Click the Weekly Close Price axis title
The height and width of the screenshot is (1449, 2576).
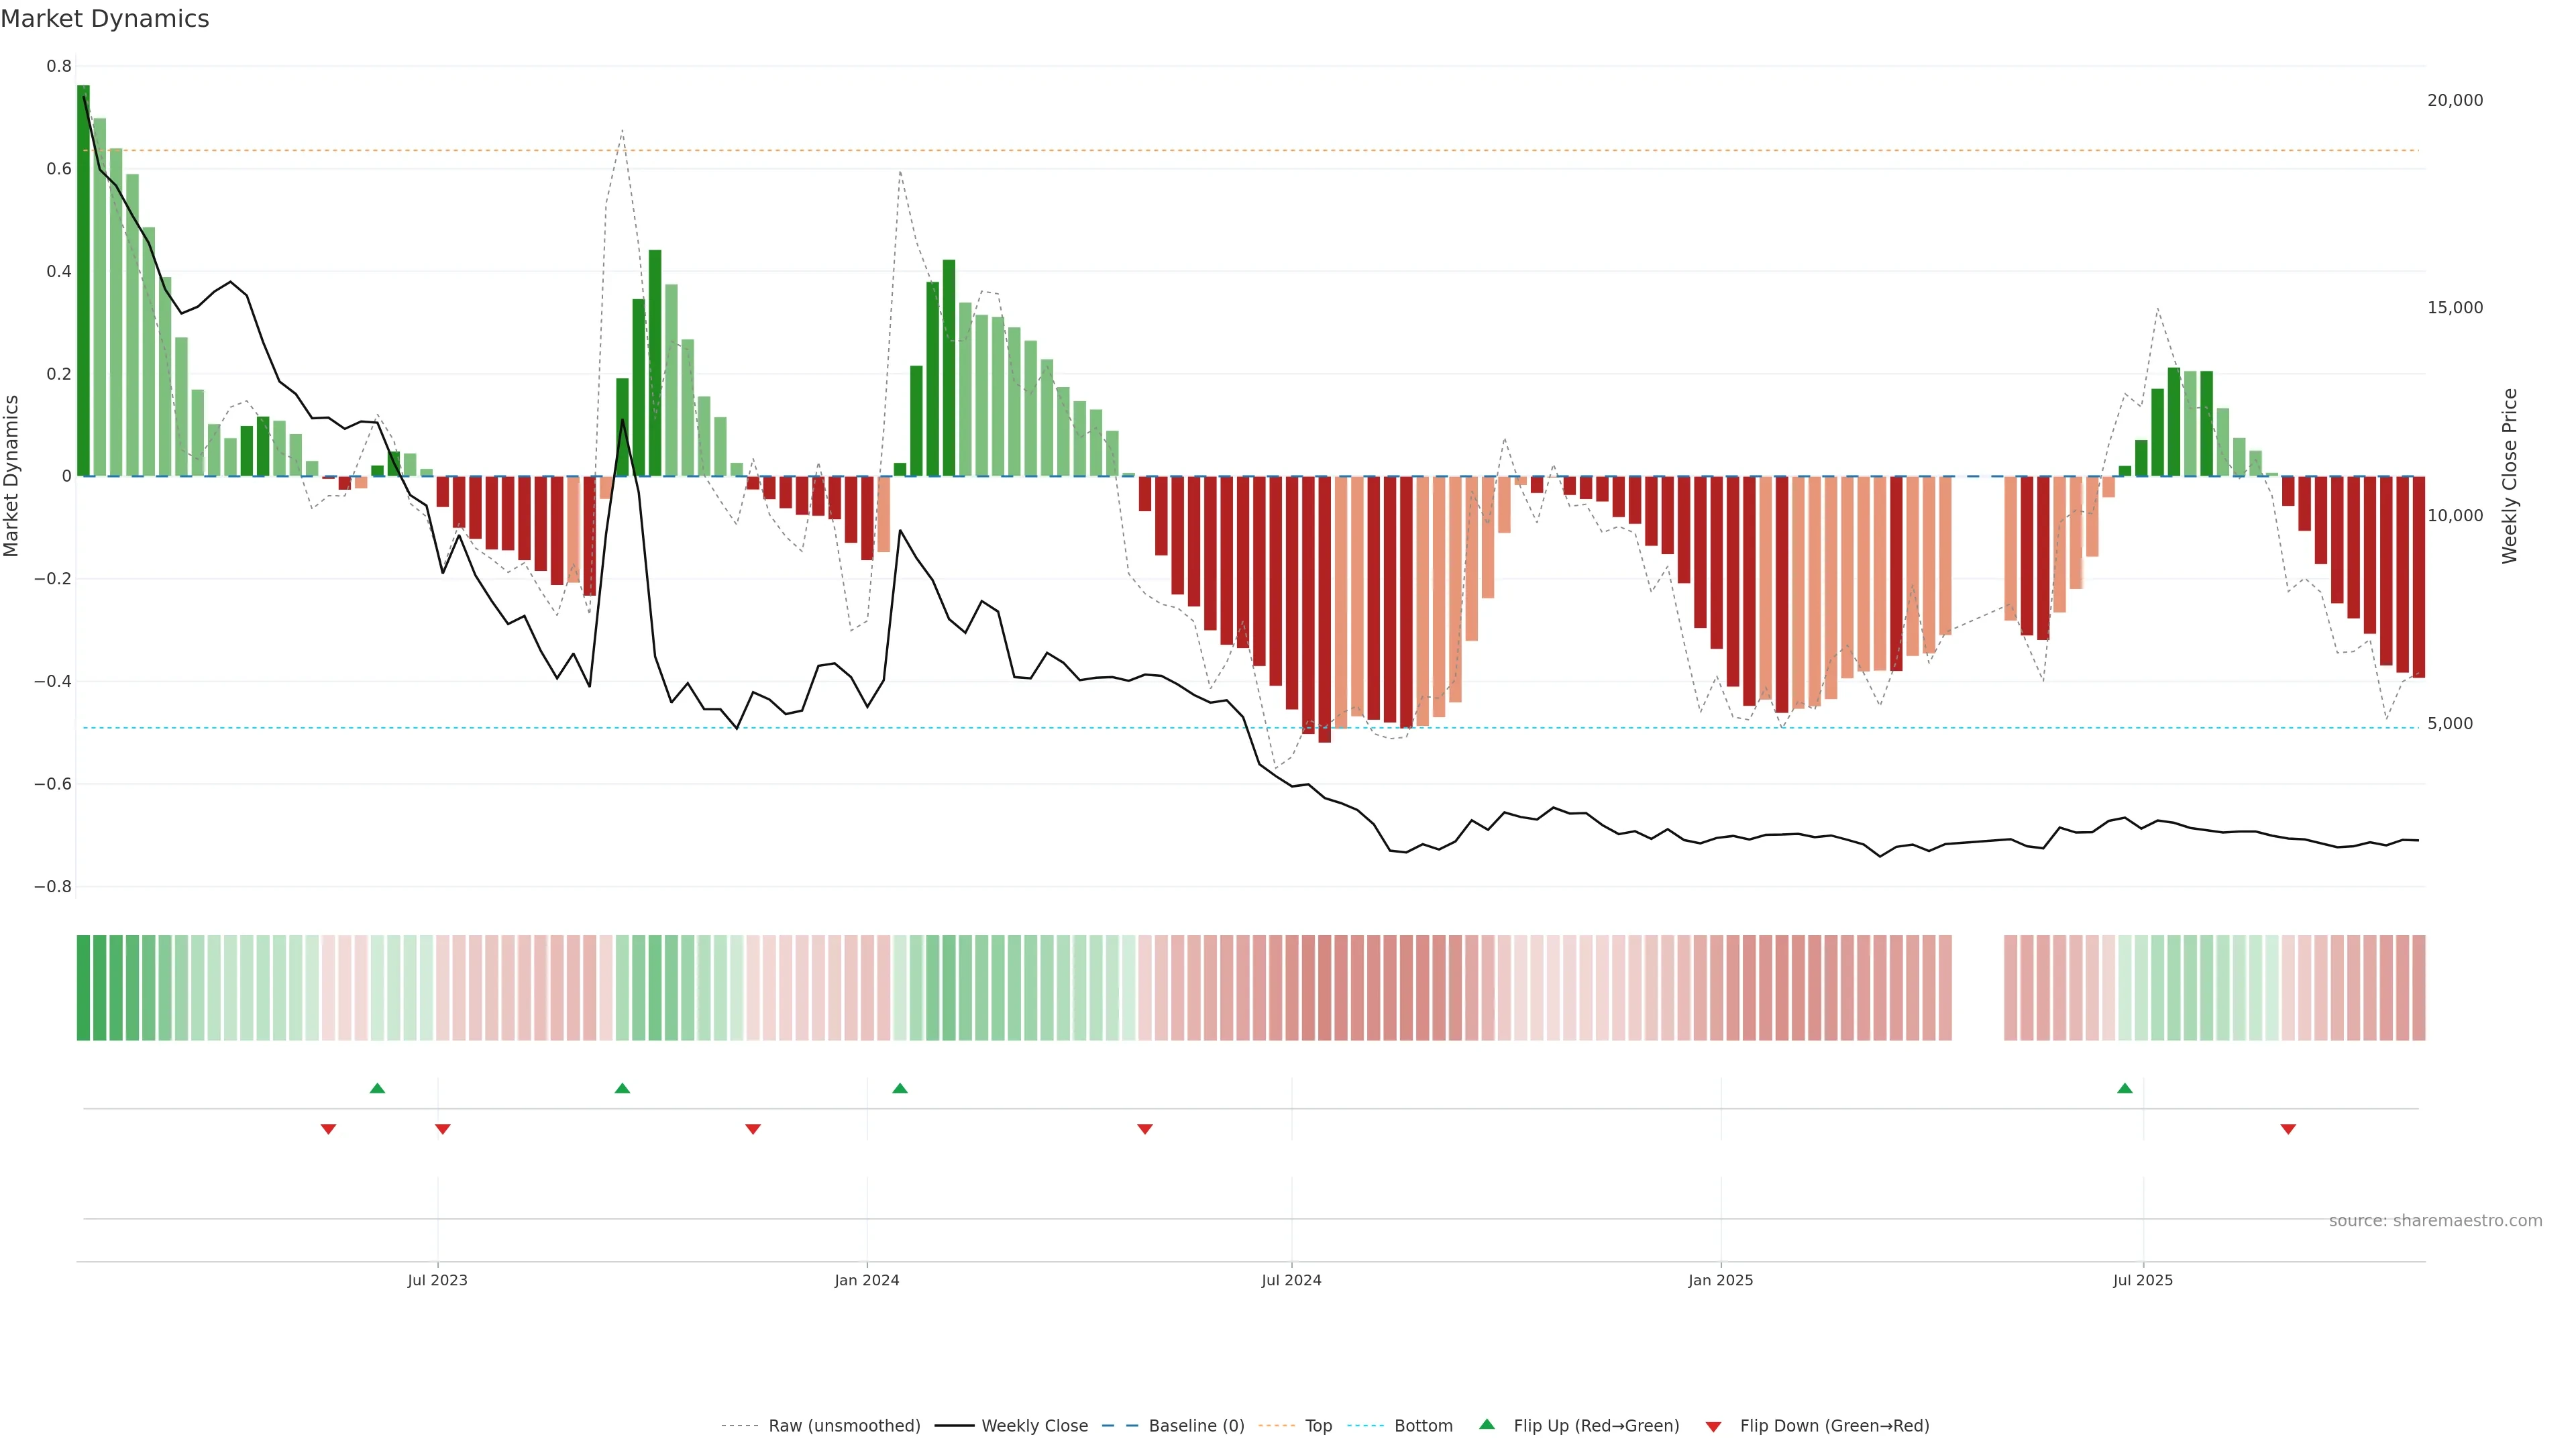2509,476
